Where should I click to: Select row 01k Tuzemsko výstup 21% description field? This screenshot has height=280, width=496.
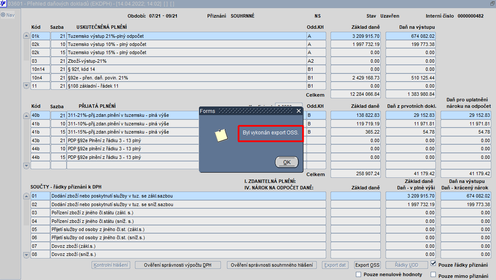tap(186, 36)
